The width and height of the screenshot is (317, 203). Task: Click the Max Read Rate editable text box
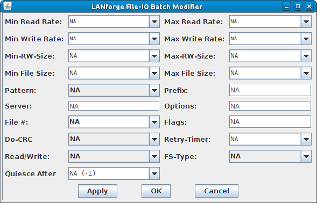[x=265, y=21]
